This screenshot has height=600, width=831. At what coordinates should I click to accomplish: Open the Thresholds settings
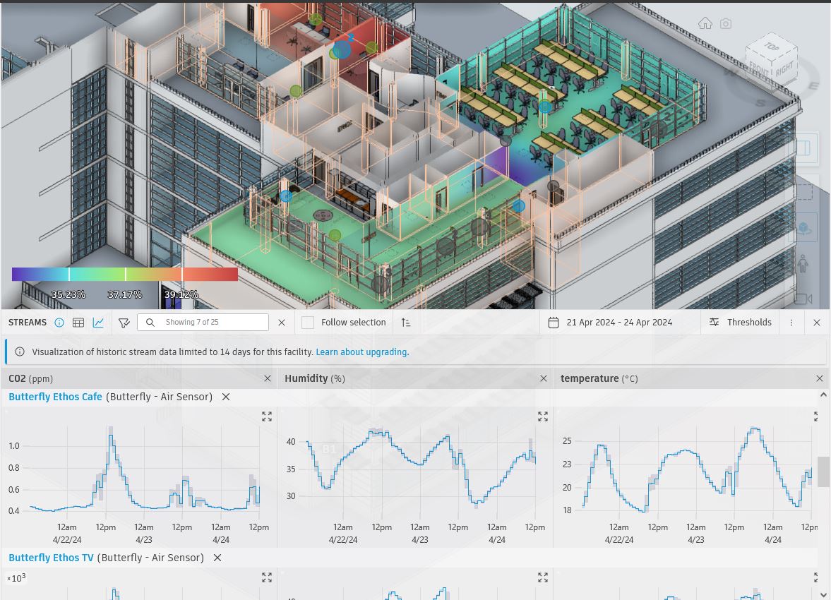tap(741, 323)
